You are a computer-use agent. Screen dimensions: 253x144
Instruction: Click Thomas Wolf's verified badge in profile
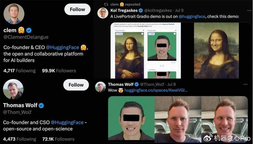41,105
